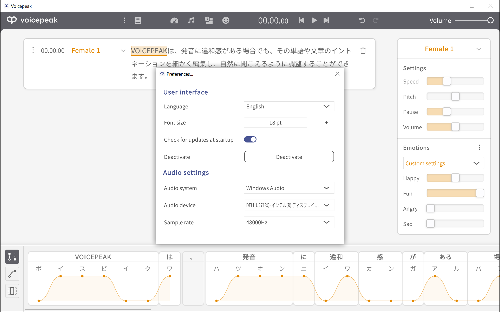Click the horizontal scrollbar under accent editor

[x=88, y=309]
